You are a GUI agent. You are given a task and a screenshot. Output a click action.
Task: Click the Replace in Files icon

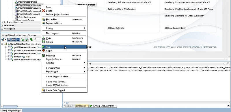[43, 23]
